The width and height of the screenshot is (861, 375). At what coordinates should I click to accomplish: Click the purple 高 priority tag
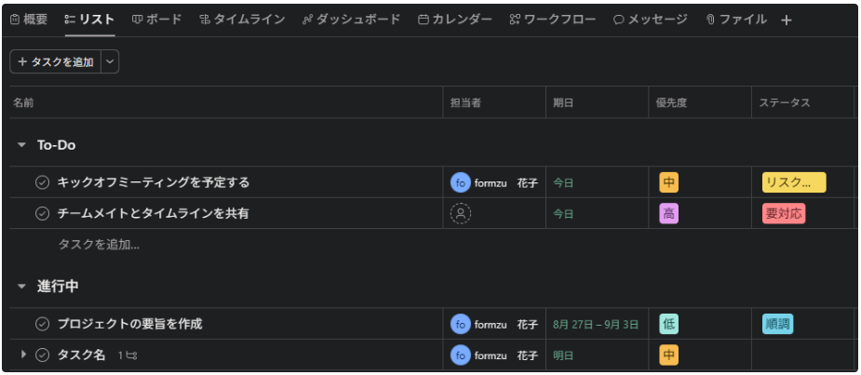point(669,214)
